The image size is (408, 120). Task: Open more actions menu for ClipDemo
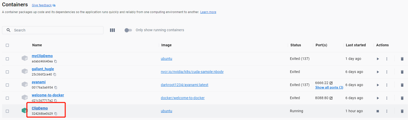click(x=387, y=111)
